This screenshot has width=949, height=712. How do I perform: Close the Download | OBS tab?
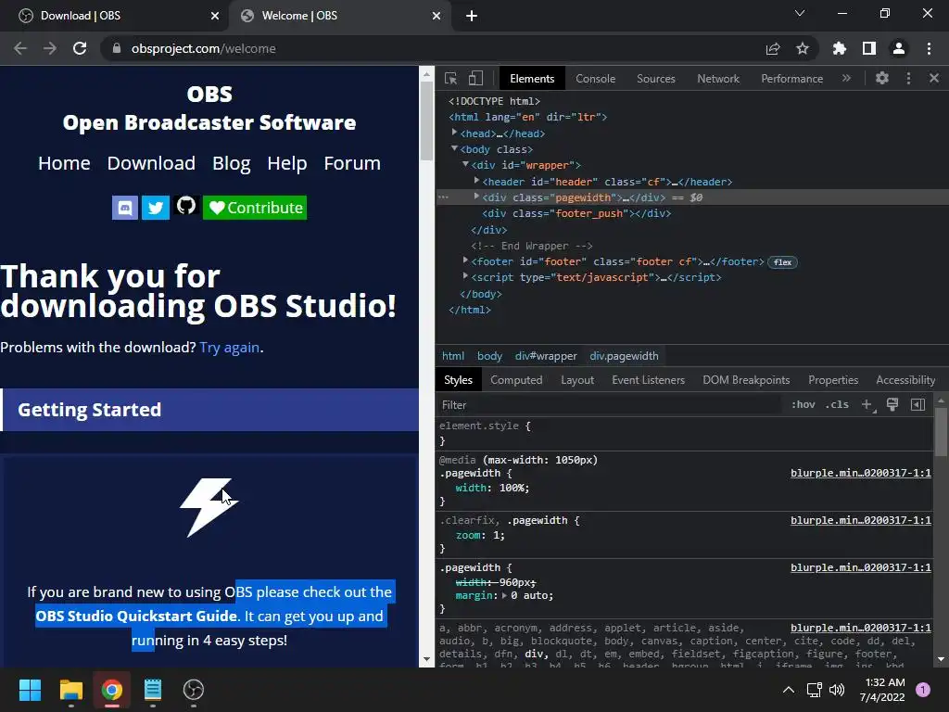click(215, 16)
